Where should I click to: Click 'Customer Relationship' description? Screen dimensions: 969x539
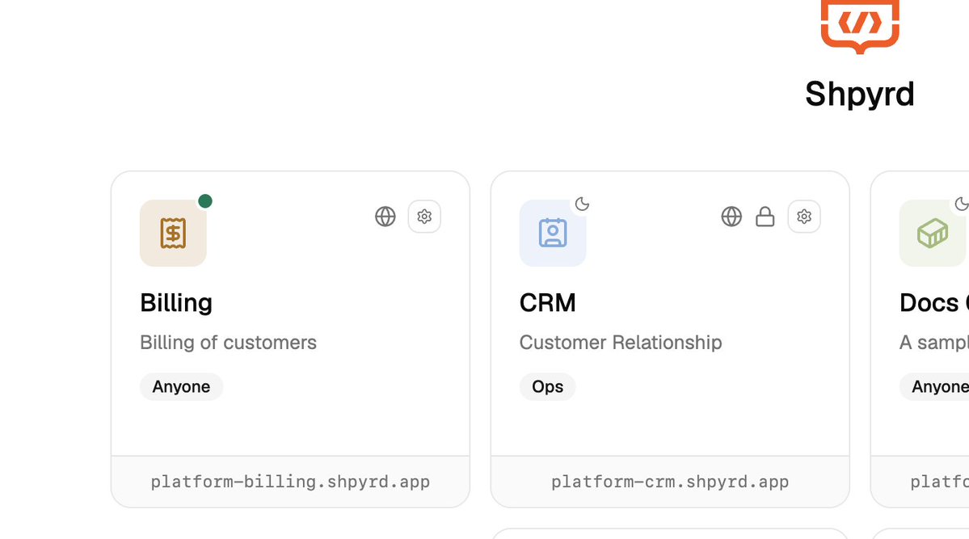[x=621, y=343]
